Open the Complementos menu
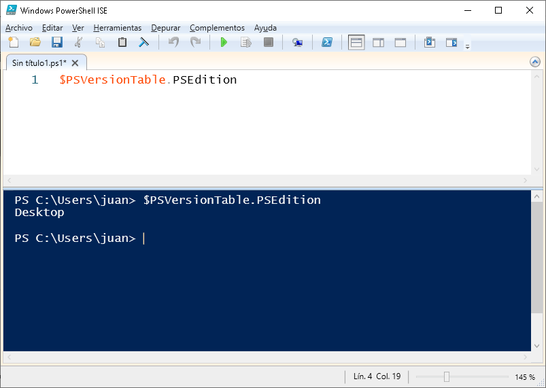This screenshot has height=388, width=546. (217, 28)
